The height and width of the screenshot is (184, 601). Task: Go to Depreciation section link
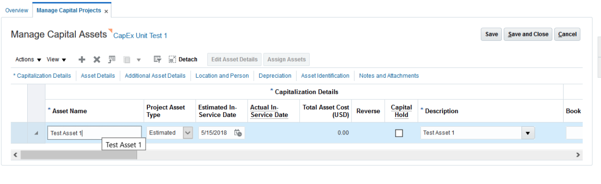pos(275,76)
